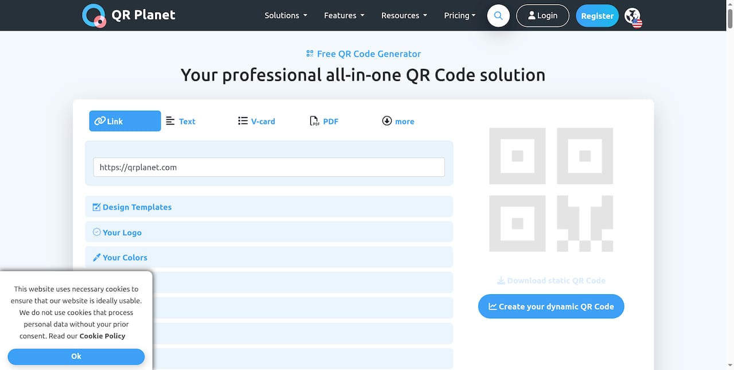Click the Register button
This screenshot has width=734, height=370.
(597, 16)
